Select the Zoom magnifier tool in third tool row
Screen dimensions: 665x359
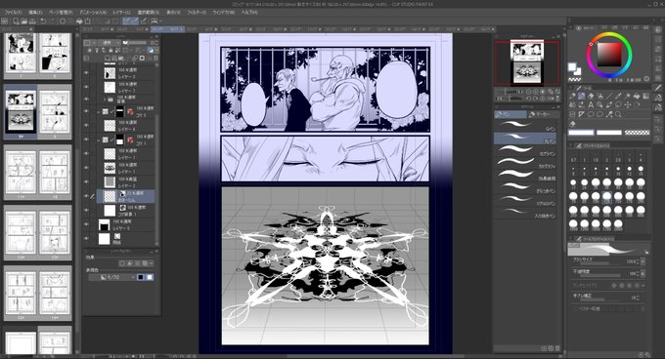pyautogui.click(x=618, y=114)
